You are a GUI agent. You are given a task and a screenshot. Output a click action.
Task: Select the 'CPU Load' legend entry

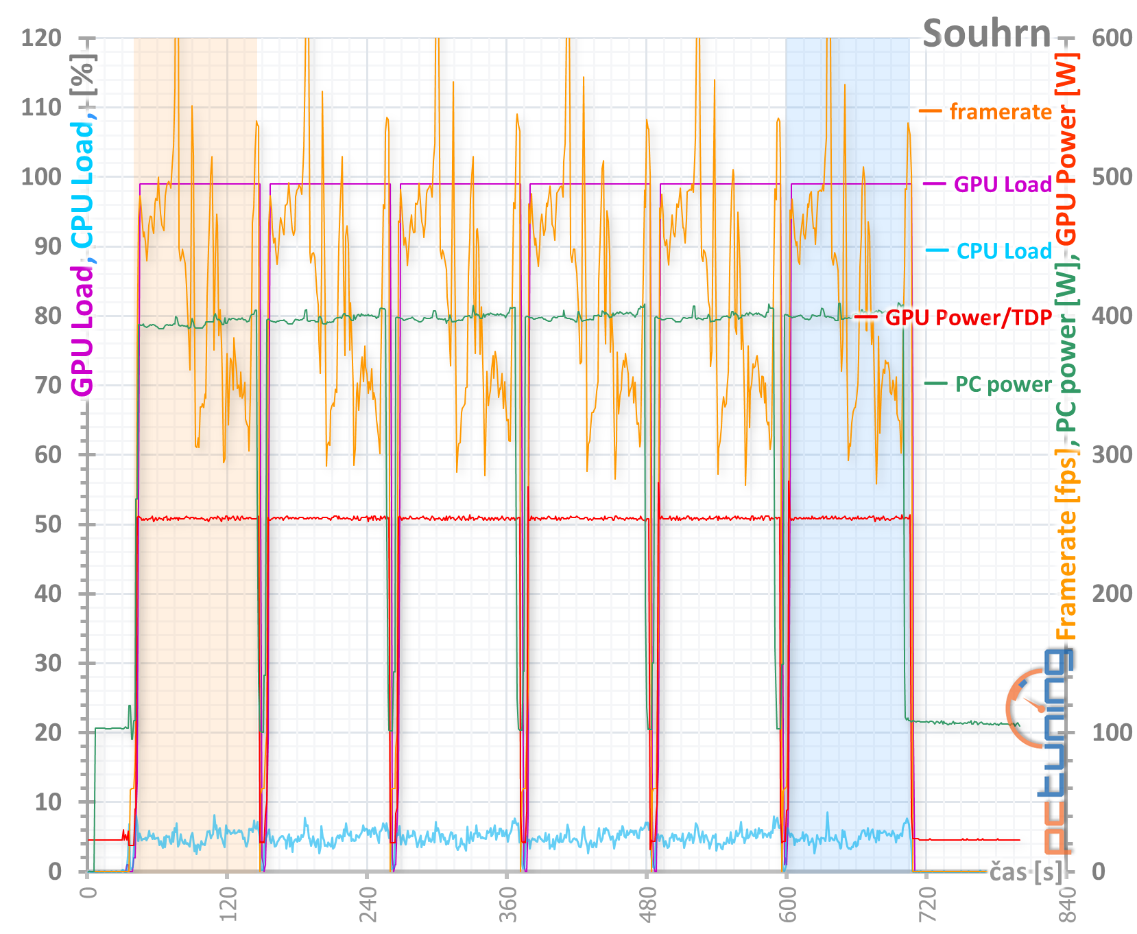pos(989,251)
